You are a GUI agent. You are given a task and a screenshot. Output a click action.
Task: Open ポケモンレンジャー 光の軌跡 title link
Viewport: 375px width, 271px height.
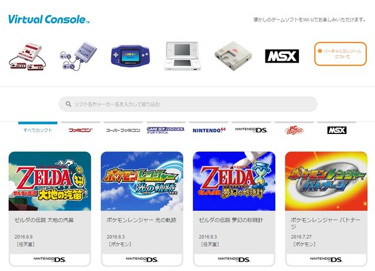141,220
